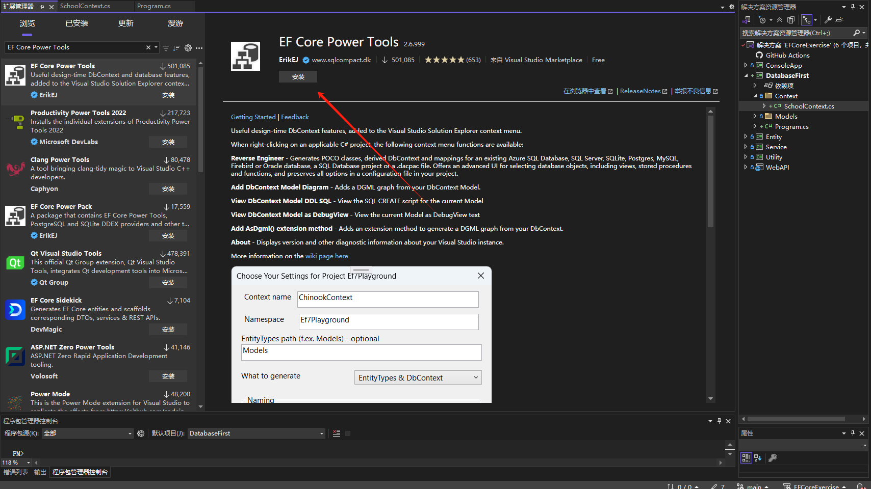The image size is (871, 489).
Task: Select SchoolContext.cs in Solution Explorer
Action: [809, 106]
